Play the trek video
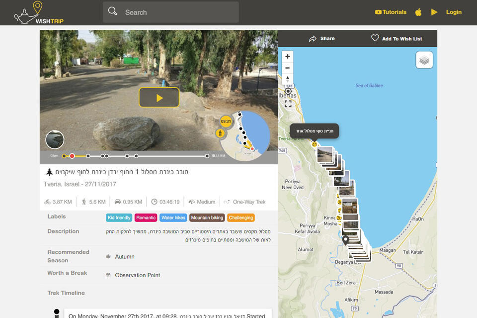This screenshot has width=477, height=318. coord(159,98)
